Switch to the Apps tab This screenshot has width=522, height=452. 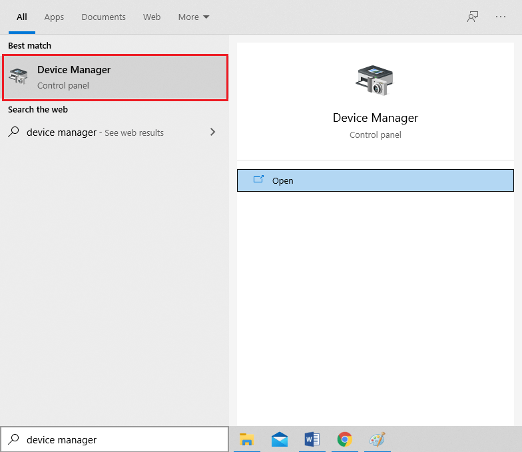54,17
